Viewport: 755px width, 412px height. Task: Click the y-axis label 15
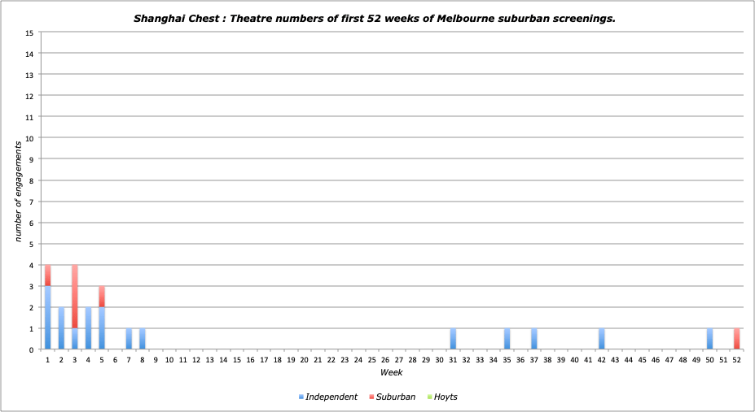coord(29,33)
